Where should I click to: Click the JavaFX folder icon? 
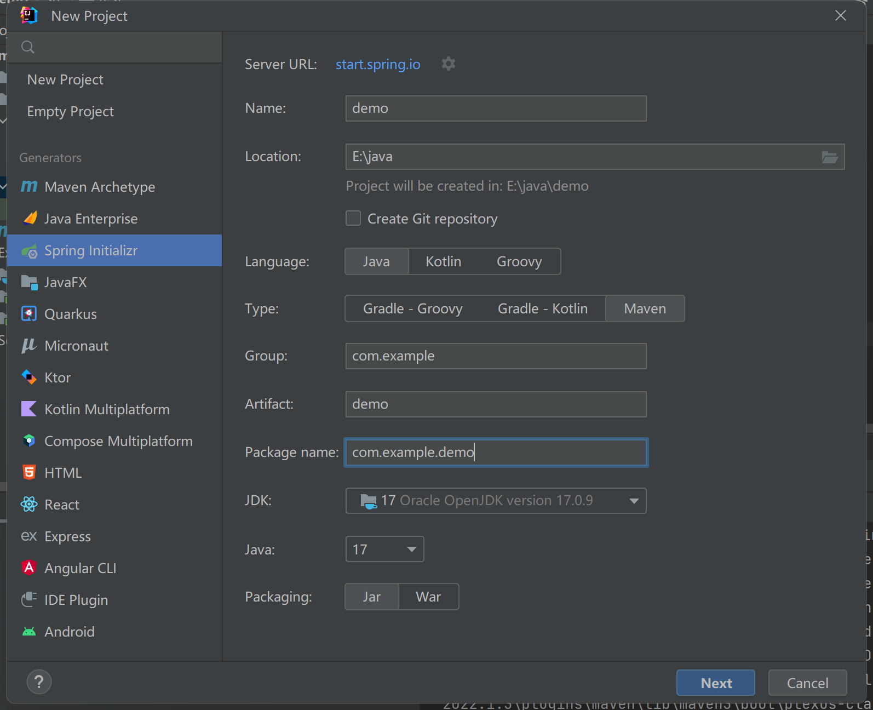[x=29, y=282]
